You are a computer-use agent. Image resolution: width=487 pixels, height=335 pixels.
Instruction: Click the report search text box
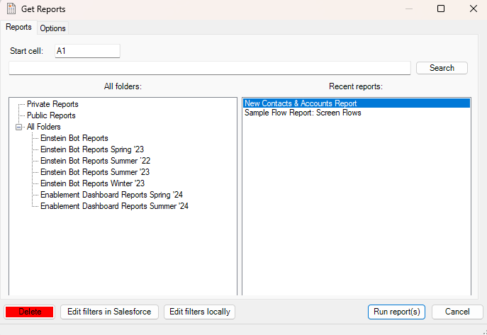click(209, 68)
